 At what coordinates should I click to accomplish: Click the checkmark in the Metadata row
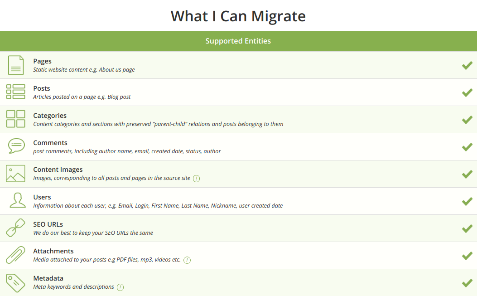467,283
